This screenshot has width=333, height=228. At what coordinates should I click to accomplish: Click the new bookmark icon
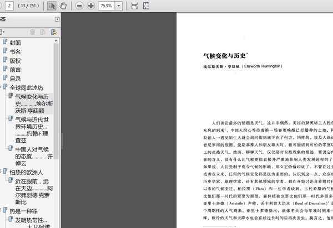(53, 32)
